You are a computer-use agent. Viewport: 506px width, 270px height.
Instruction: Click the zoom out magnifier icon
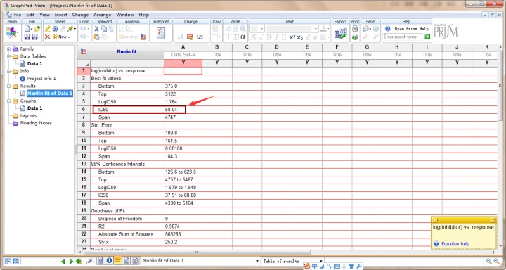pos(497,262)
